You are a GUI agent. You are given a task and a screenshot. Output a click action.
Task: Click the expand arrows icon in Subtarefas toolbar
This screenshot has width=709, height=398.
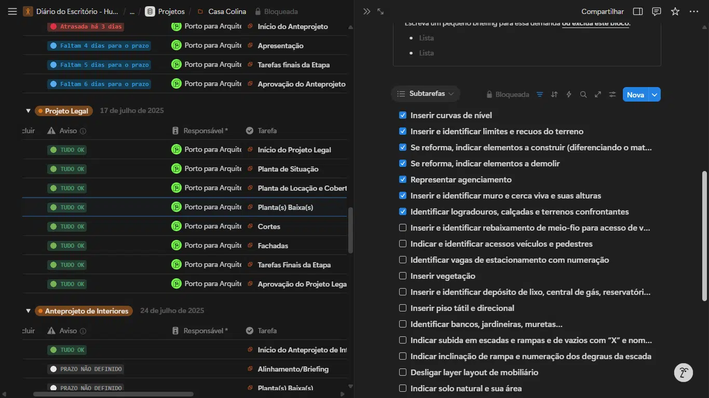click(598, 94)
